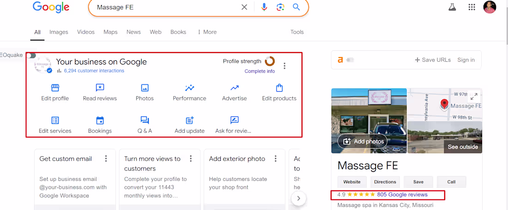This screenshot has width=508, height=210.
Task: Open the Get custom email card
Action: click(x=75, y=179)
